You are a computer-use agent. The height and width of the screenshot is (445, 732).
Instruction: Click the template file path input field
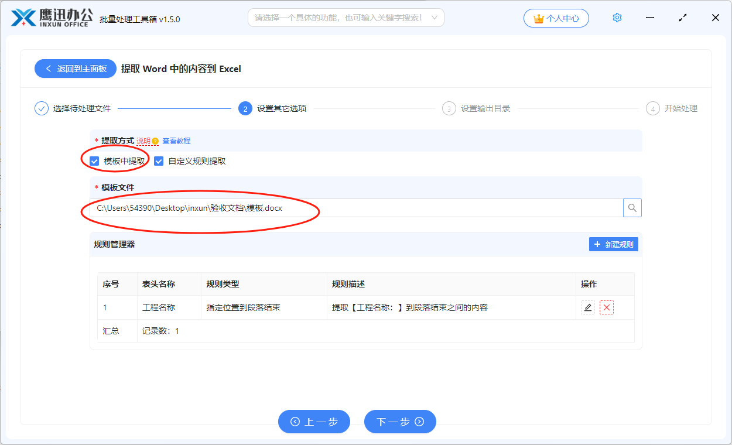(x=351, y=207)
